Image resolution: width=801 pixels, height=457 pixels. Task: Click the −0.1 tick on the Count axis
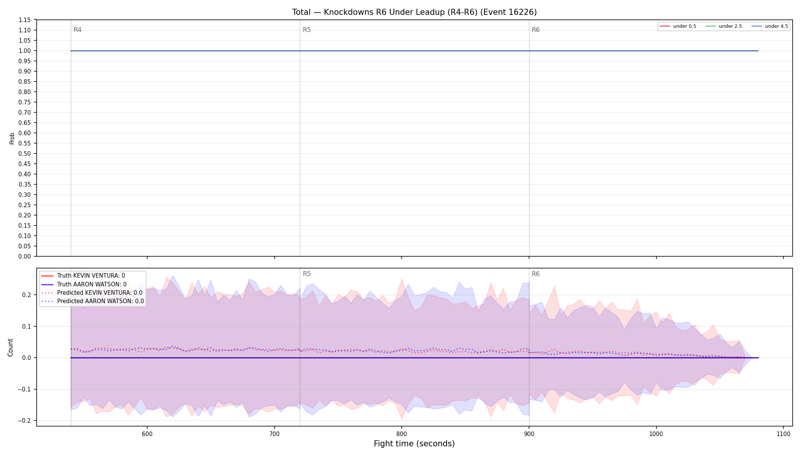point(25,389)
